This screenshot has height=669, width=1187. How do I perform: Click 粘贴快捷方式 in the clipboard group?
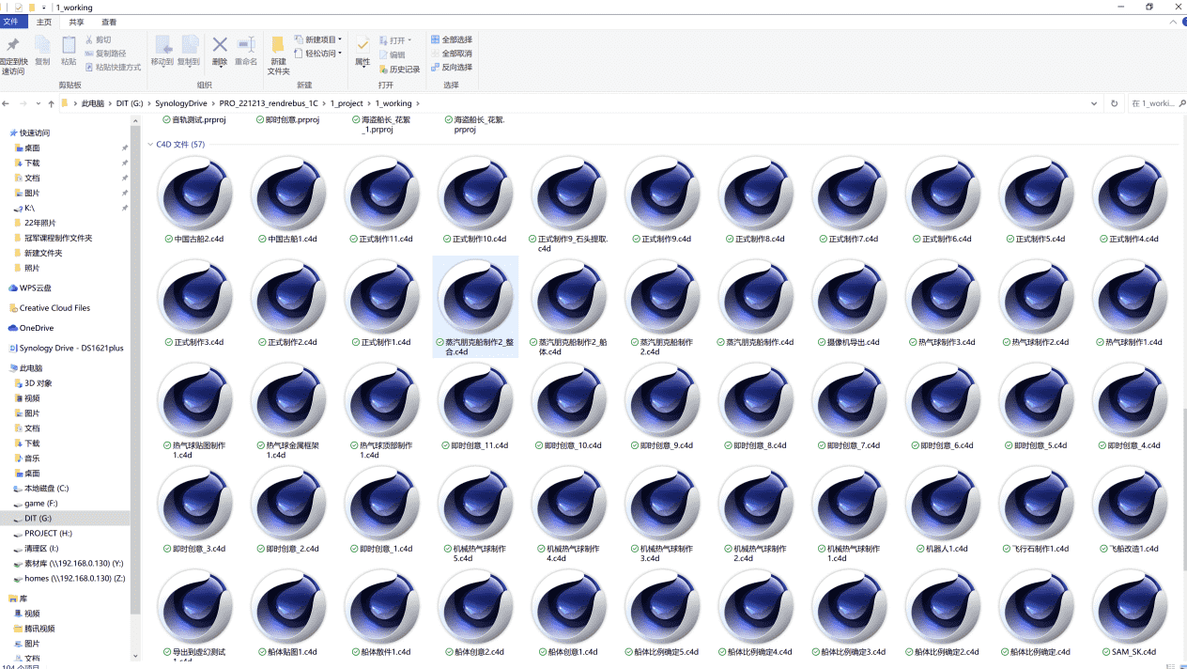coord(112,67)
